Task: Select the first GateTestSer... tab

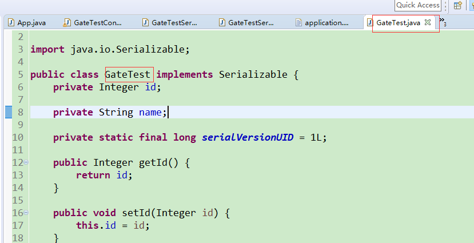Action: pyautogui.click(x=174, y=23)
